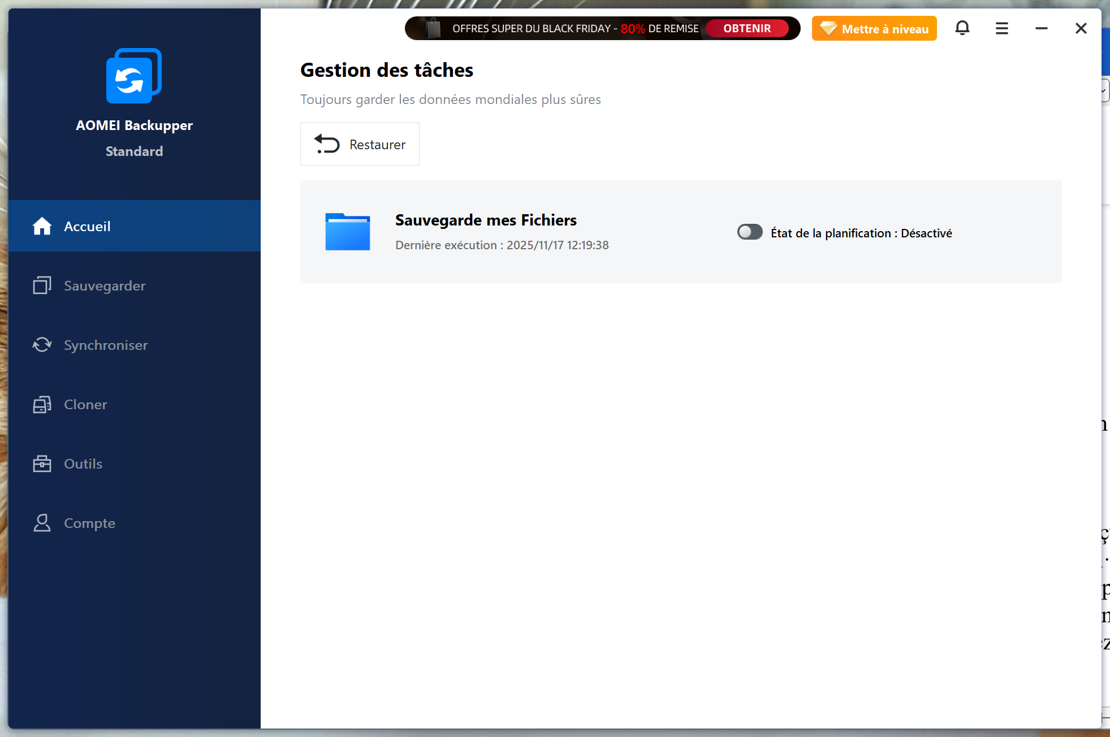Screen dimensions: 1110x737
Task: Enable the schedule status toggle switch
Action: point(750,232)
